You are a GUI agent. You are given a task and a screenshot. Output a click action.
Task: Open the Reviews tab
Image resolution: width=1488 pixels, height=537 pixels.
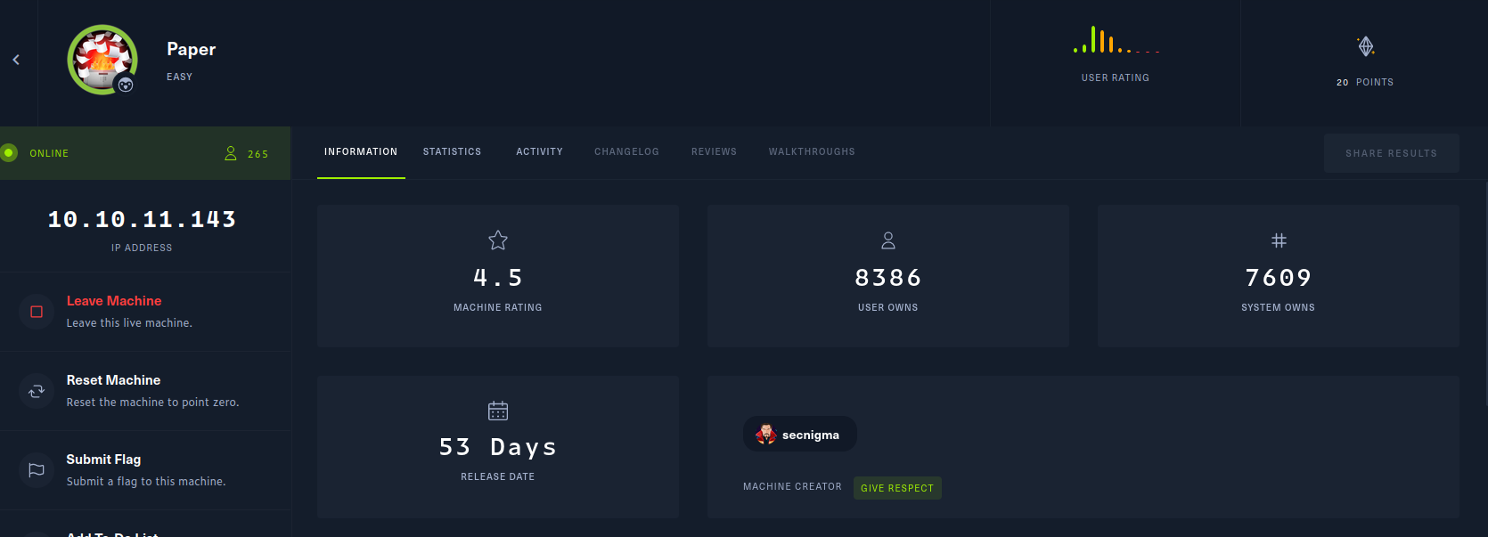pos(714,152)
